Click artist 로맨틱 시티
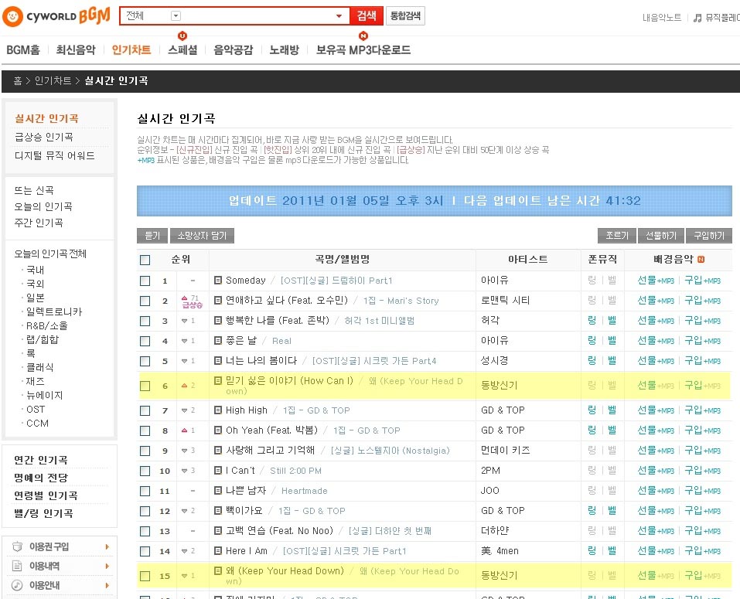Viewport: 740px width, 599px height. pyautogui.click(x=506, y=301)
